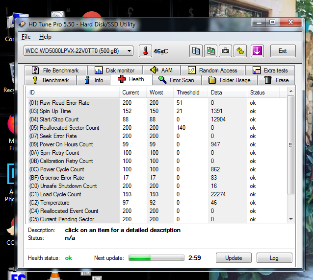Viewport: 313px width, 280px height.
Task: Switch to the Folder Usage tab
Action: point(230,80)
